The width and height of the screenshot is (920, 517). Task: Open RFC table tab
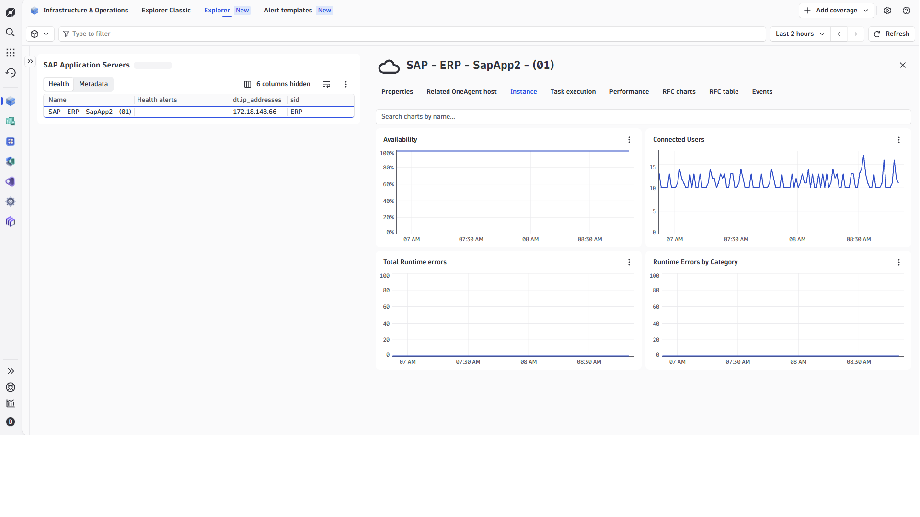click(x=724, y=92)
